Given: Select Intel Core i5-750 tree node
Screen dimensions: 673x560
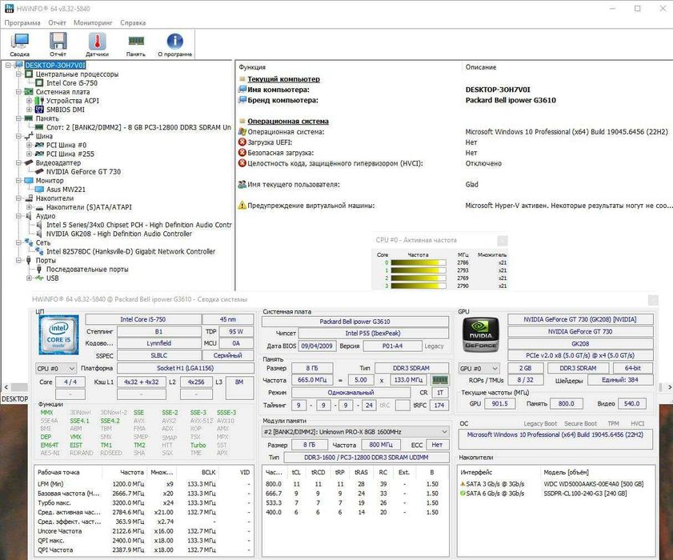Looking at the screenshot, I should 72,83.
